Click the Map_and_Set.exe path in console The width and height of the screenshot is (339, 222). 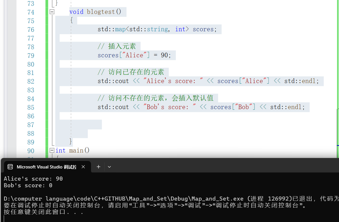[x=123, y=199]
